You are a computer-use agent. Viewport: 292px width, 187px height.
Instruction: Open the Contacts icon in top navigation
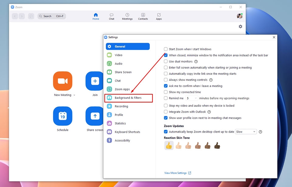pos(143,16)
